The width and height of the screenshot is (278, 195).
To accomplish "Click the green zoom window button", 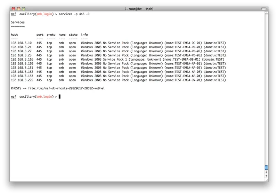I will pyautogui.click(x=24, y=8).
